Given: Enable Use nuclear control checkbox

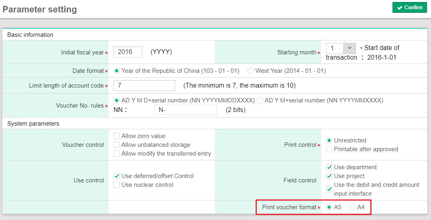Looking at the screenshot, I should click(117, 185).
